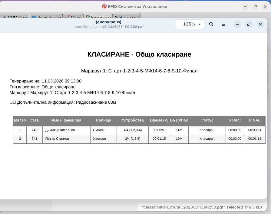This screenshot has height=214, width=271.
Task: Click the Димитър Киселов name cell
Action: click(x=60, y=130)
